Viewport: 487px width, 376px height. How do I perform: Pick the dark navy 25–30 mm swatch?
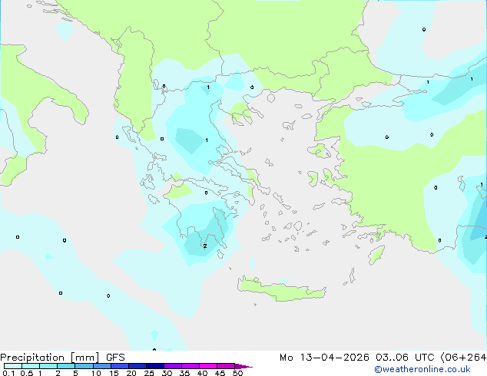[x=154, y=366]
